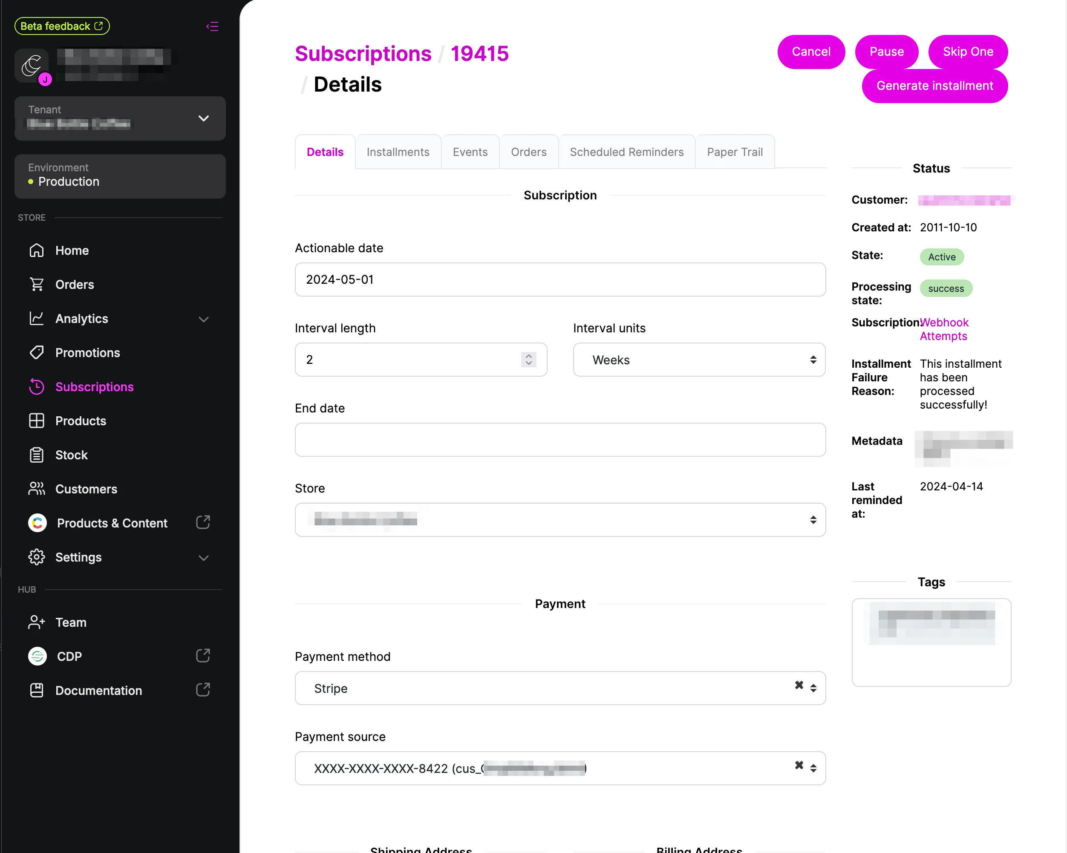
Task: Clear the Stripe payment method selection
Action: [x=799, y=685]
